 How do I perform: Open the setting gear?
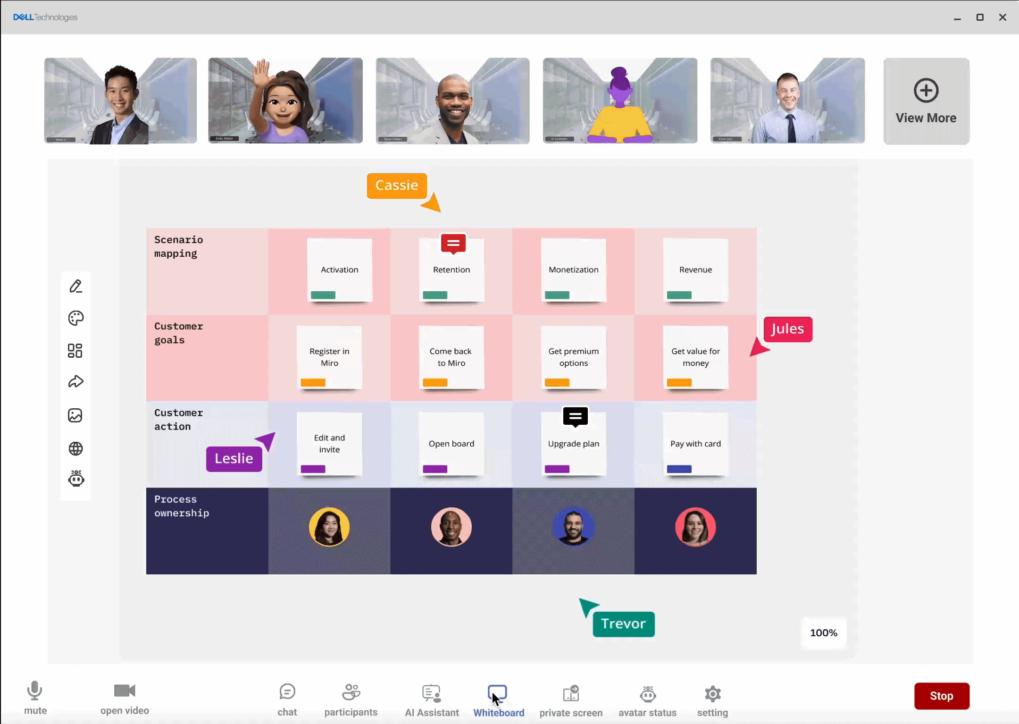click(713, 700)
